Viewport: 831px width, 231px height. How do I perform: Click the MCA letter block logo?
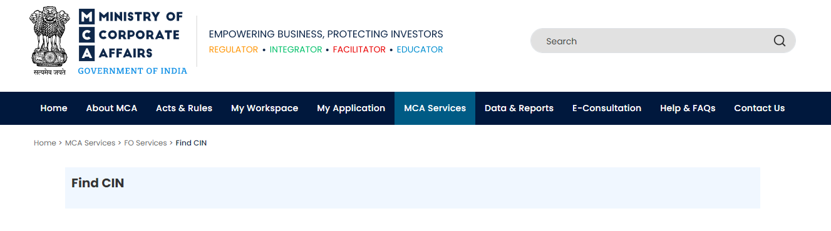point(87,35)
